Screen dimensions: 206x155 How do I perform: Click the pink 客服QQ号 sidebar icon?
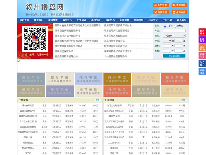pyautogui.click(x=202, y=56)
